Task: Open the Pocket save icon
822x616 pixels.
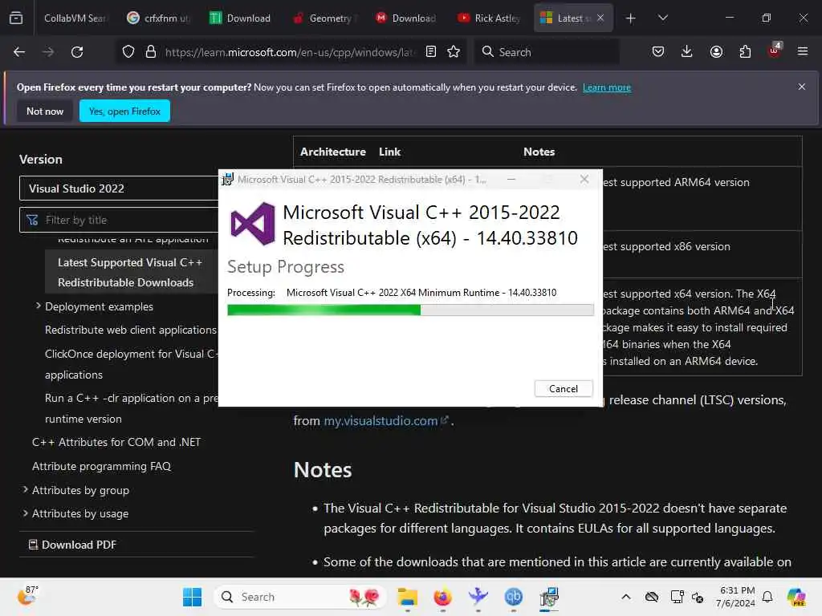Action: click(658, 52)
